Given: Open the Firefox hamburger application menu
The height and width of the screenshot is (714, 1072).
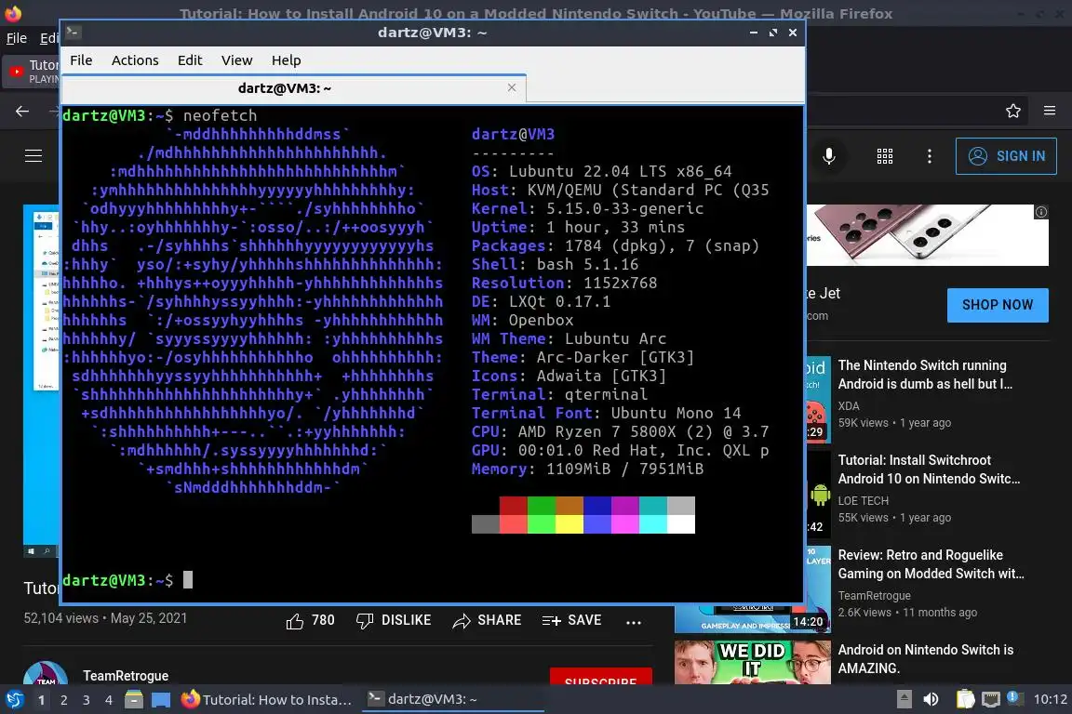Looking at the screenshot, I should coord(1050,111).
